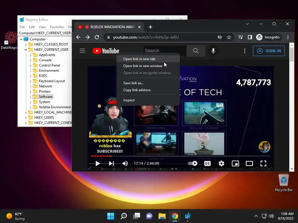Click the YouTube search magnifier button
Screen dimensions: 298x223
coord(196,51)
